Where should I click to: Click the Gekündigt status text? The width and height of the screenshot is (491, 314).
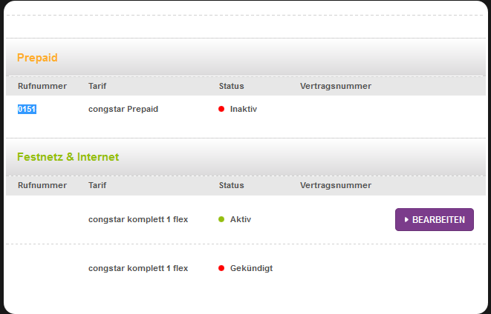[251, 268]
